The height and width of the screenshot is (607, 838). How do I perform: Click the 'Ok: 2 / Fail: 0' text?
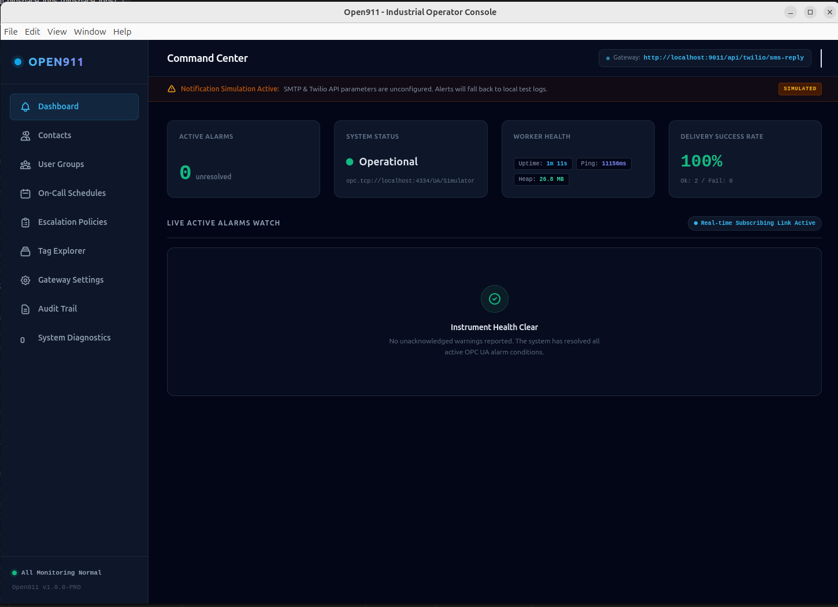(706, 181)
